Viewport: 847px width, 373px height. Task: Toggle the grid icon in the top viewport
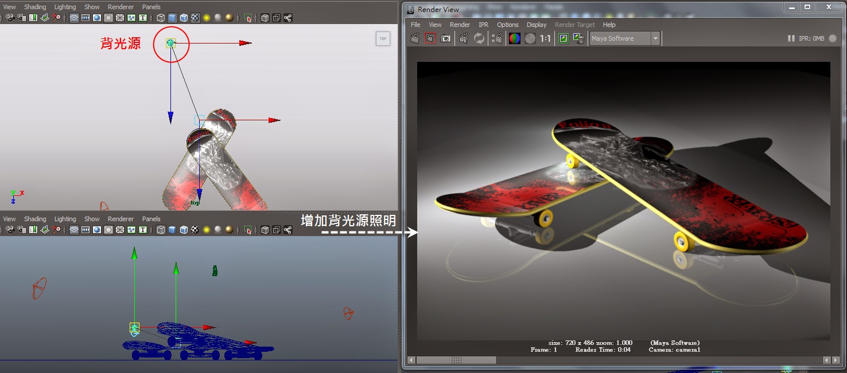point(73,18)
